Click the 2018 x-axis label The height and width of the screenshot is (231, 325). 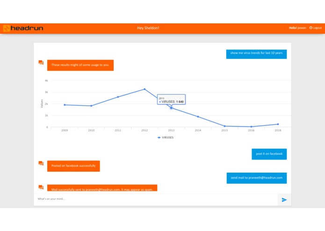[x=278, y=130]
